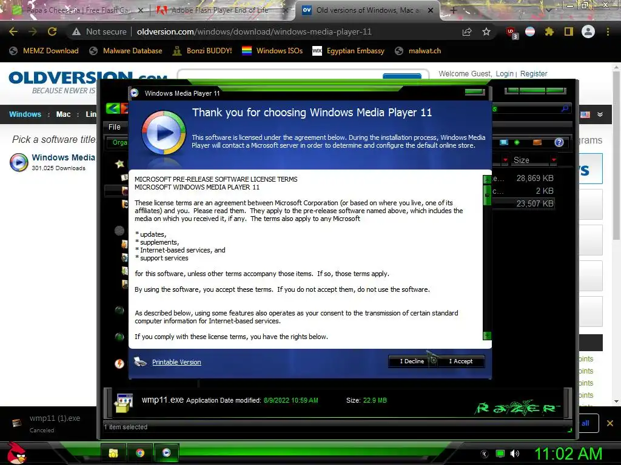This screenshot has width=621, height=465.
Task: Select the file row showing 28,869 KB
Action: 523,179
